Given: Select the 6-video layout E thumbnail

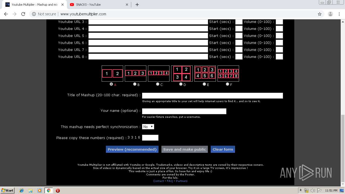Looking at the screenshot, I should point(205,73).
